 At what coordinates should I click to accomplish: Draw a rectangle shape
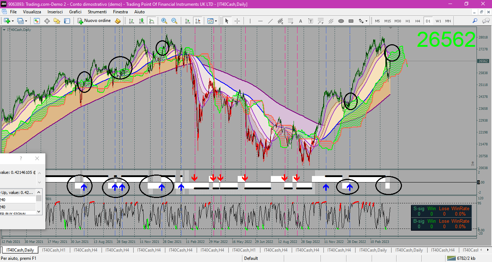click(351, 21)
